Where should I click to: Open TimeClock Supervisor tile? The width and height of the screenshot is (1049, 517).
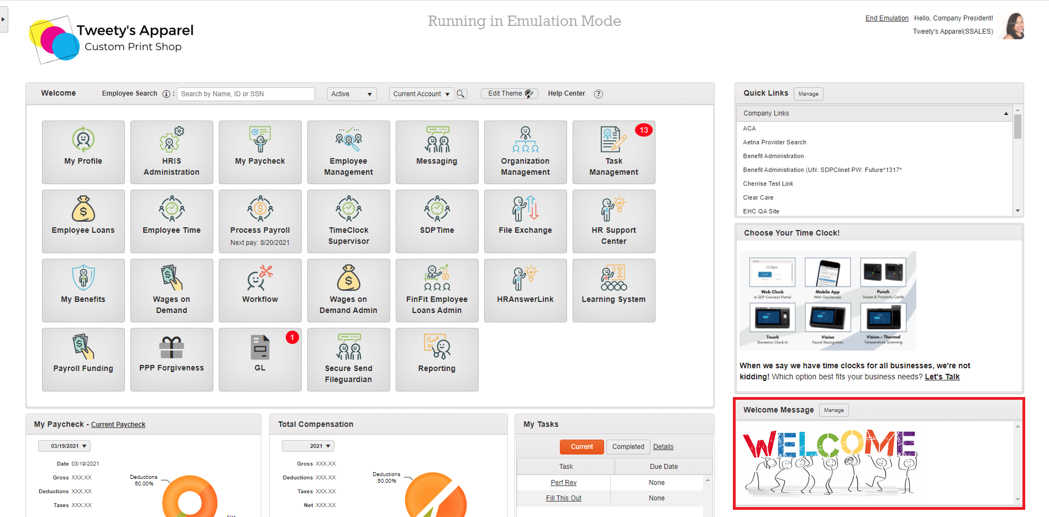(x=349, y=221)
